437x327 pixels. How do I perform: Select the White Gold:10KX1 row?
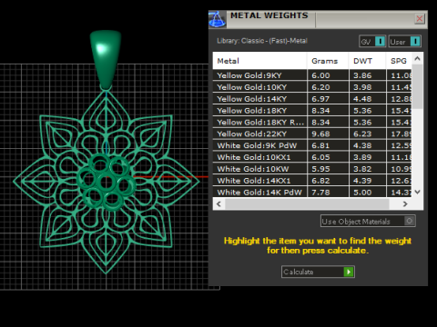pyautogui.click(x=312, y=157)
